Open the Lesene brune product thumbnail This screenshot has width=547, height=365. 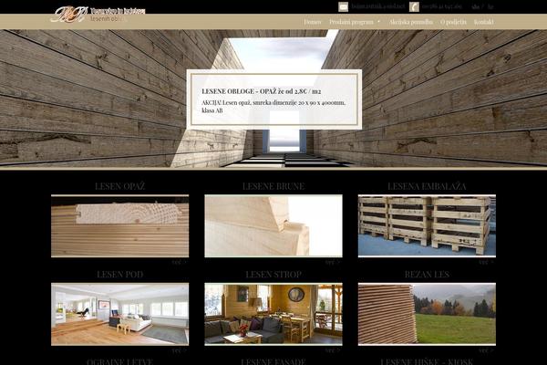click(x=273, y=226)
